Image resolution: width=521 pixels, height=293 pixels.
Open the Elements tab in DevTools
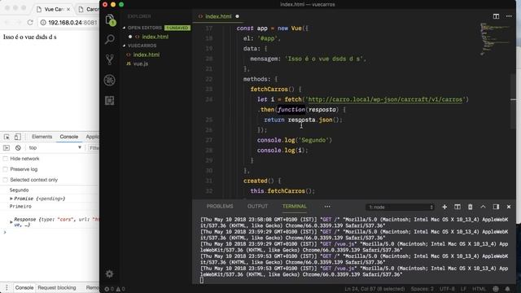(x=42, y=137)
